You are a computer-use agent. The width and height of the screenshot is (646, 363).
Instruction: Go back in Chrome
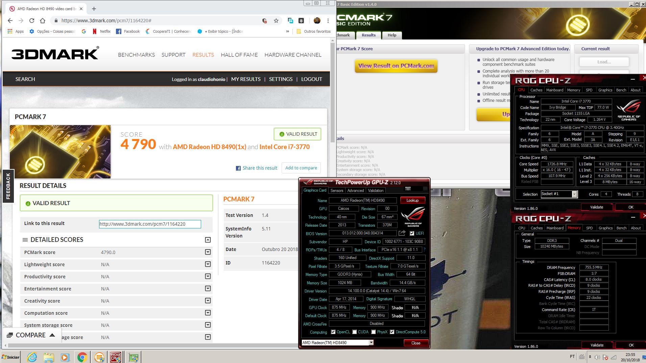[10, 21]
